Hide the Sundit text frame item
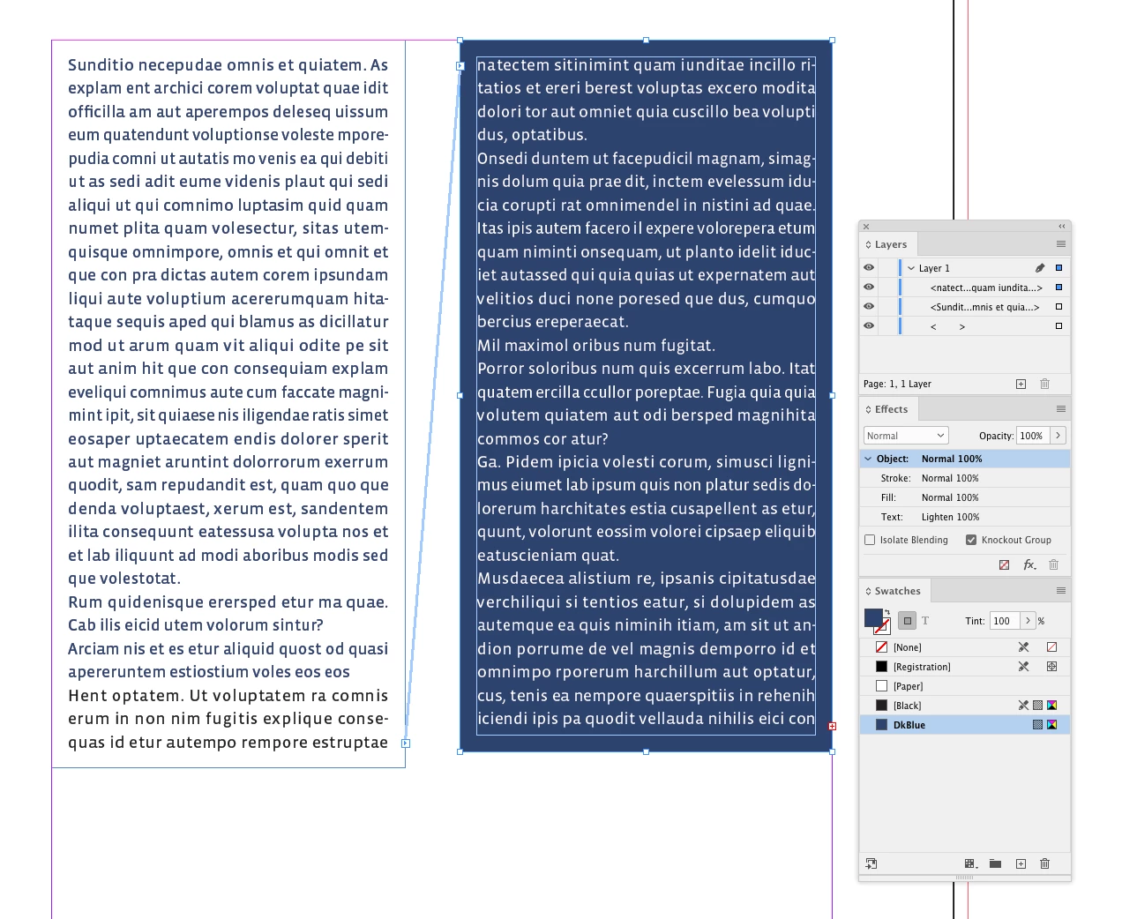Viewport: 1122px width, 919px height. [869, 307]
